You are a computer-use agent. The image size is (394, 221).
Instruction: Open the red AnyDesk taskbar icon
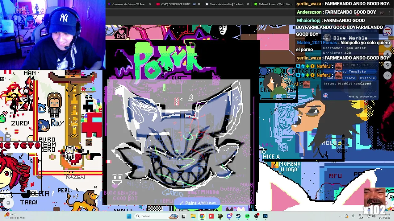[x=211, y=216]
